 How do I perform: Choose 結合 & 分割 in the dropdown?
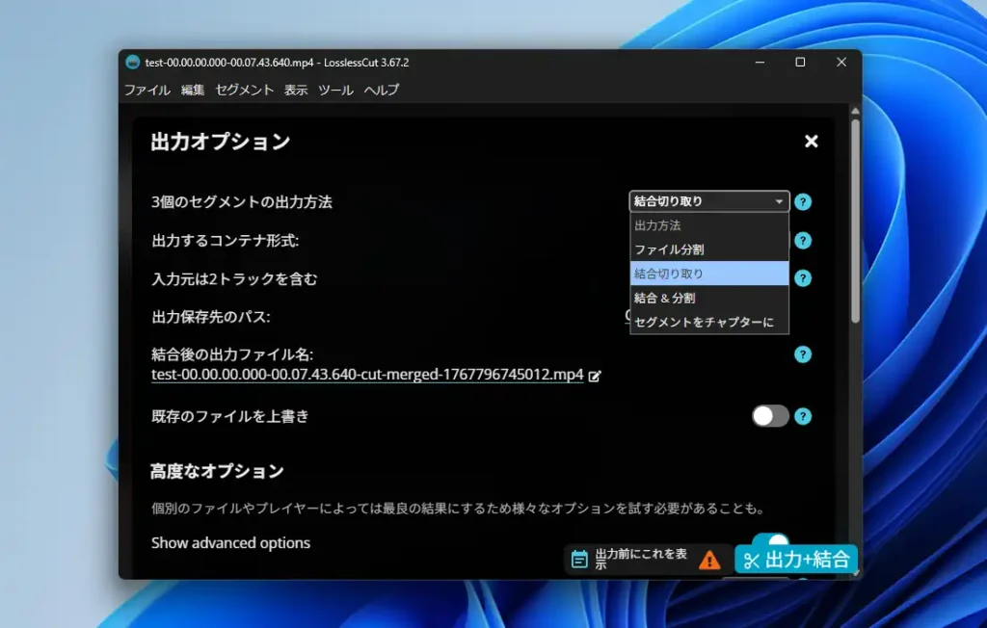[x=665, y=299]
